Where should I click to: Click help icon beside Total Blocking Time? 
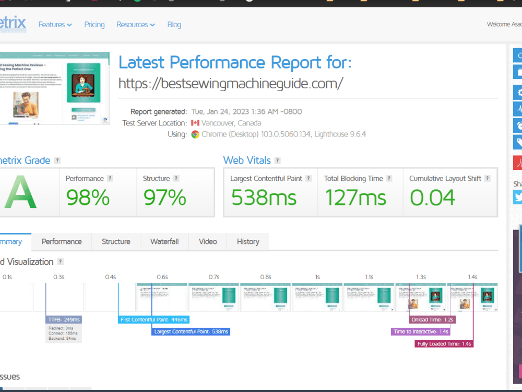pyautogui.click(x=389, y=178)
